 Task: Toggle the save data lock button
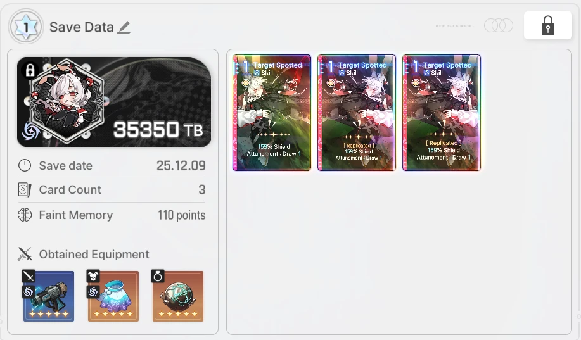tap(547, 25)
